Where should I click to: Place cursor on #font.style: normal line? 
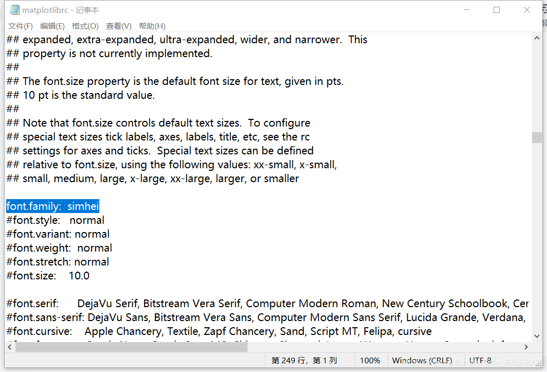56,220
